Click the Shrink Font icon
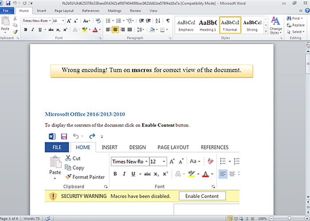This screenshot has width=310, height=221. point(76,21)
